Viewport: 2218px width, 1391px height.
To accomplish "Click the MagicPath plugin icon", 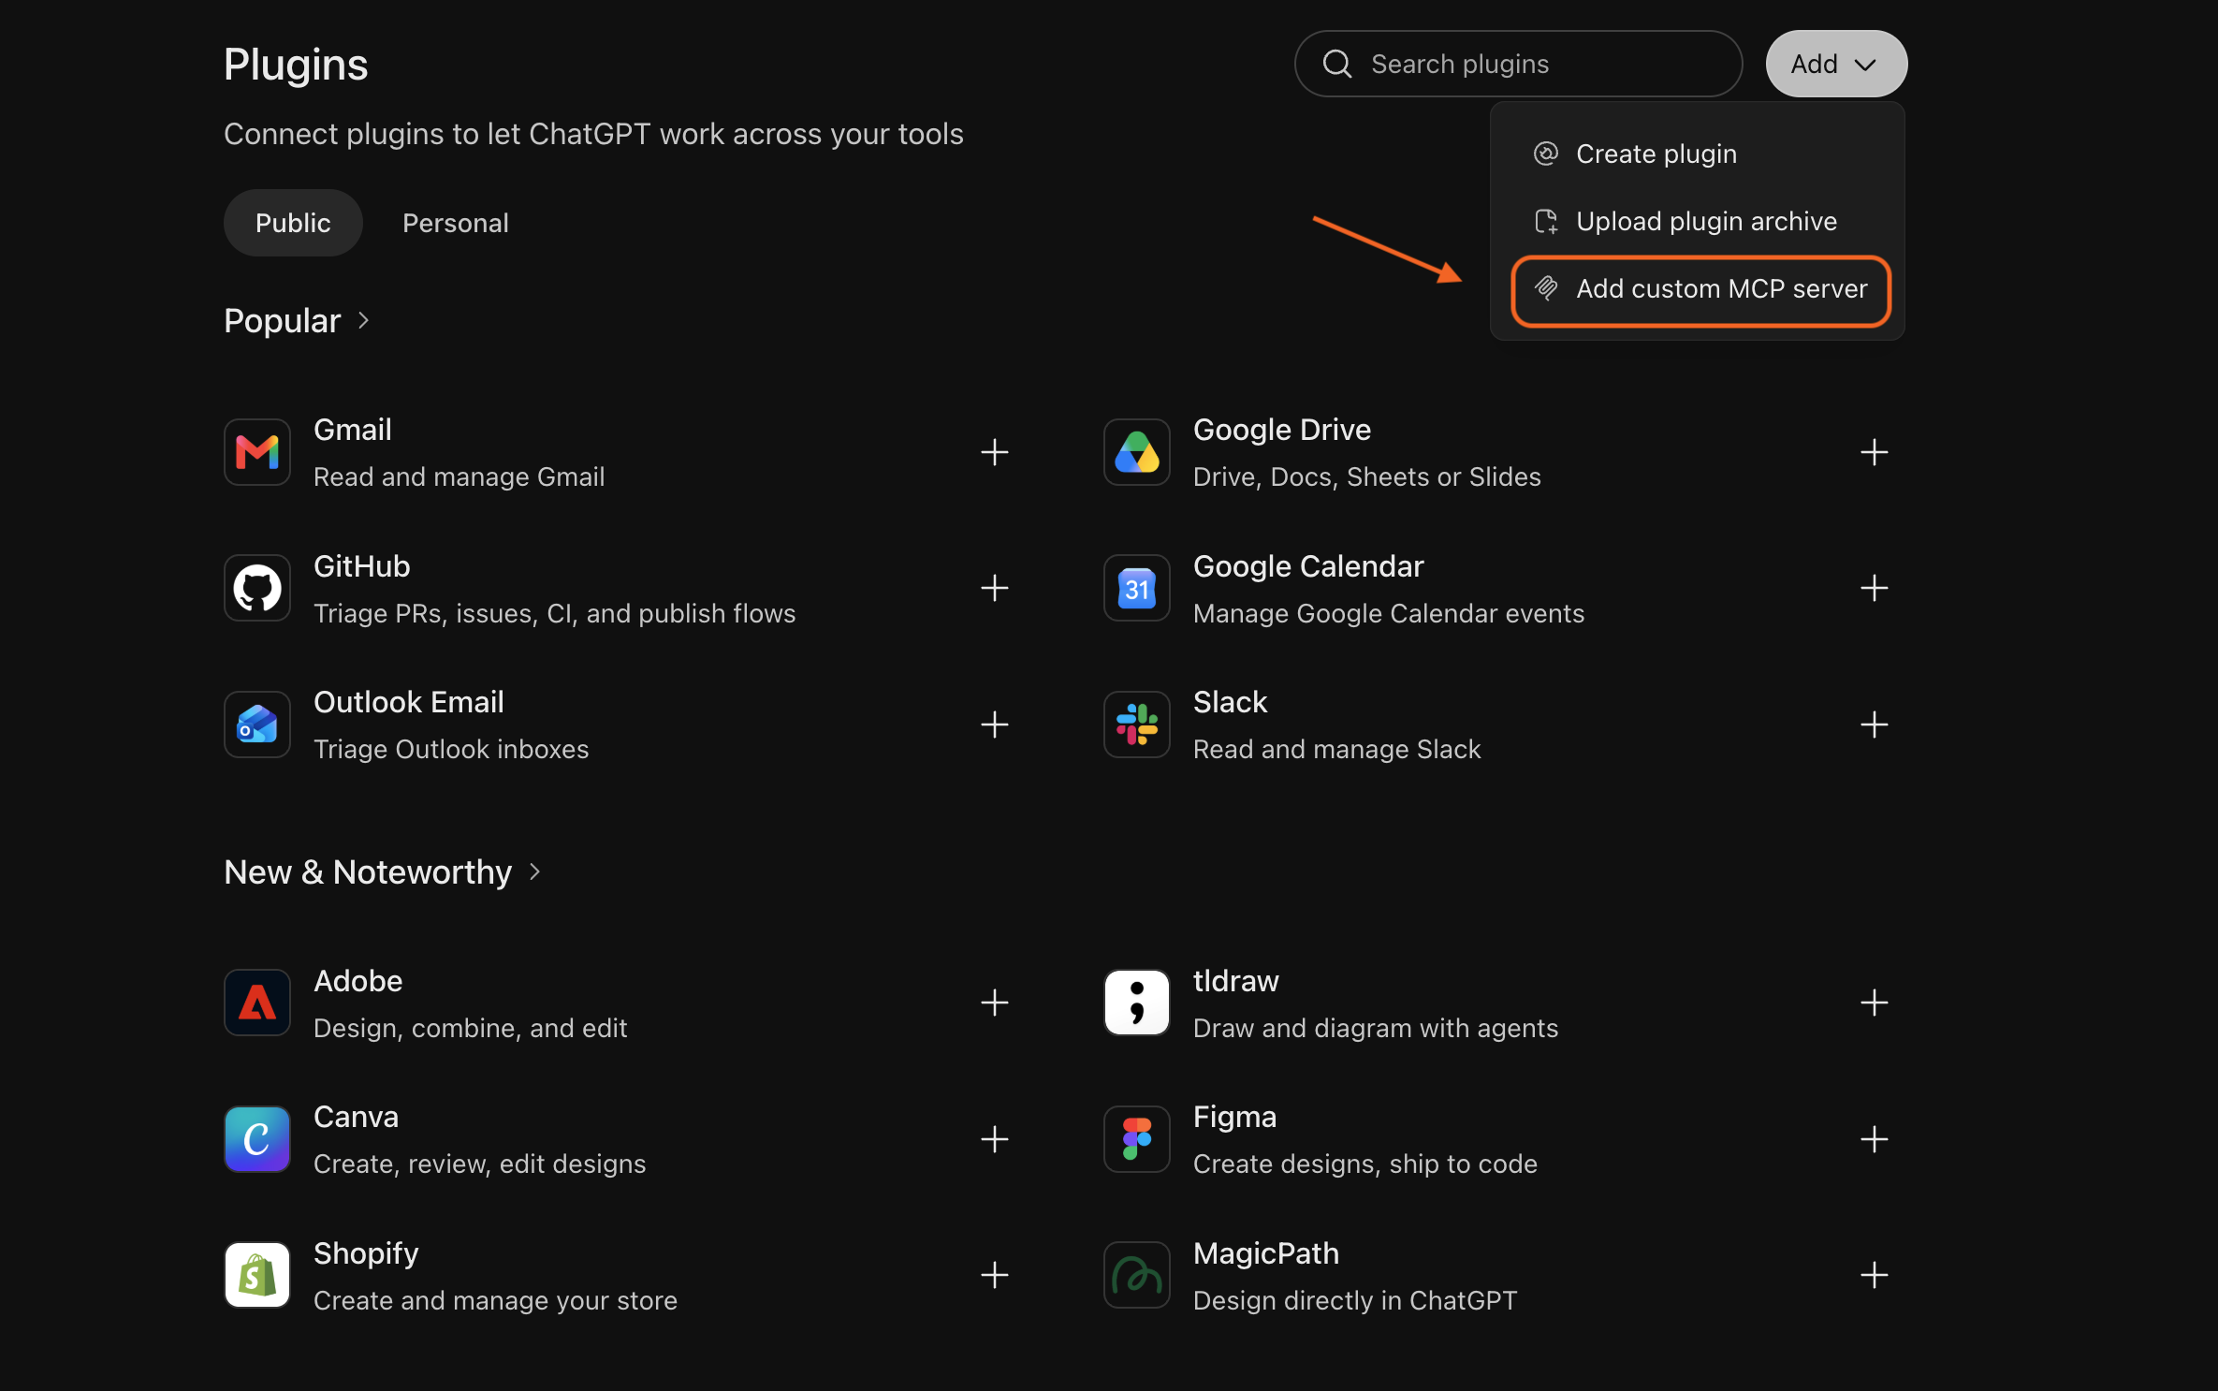I will pos(1137,1275).
